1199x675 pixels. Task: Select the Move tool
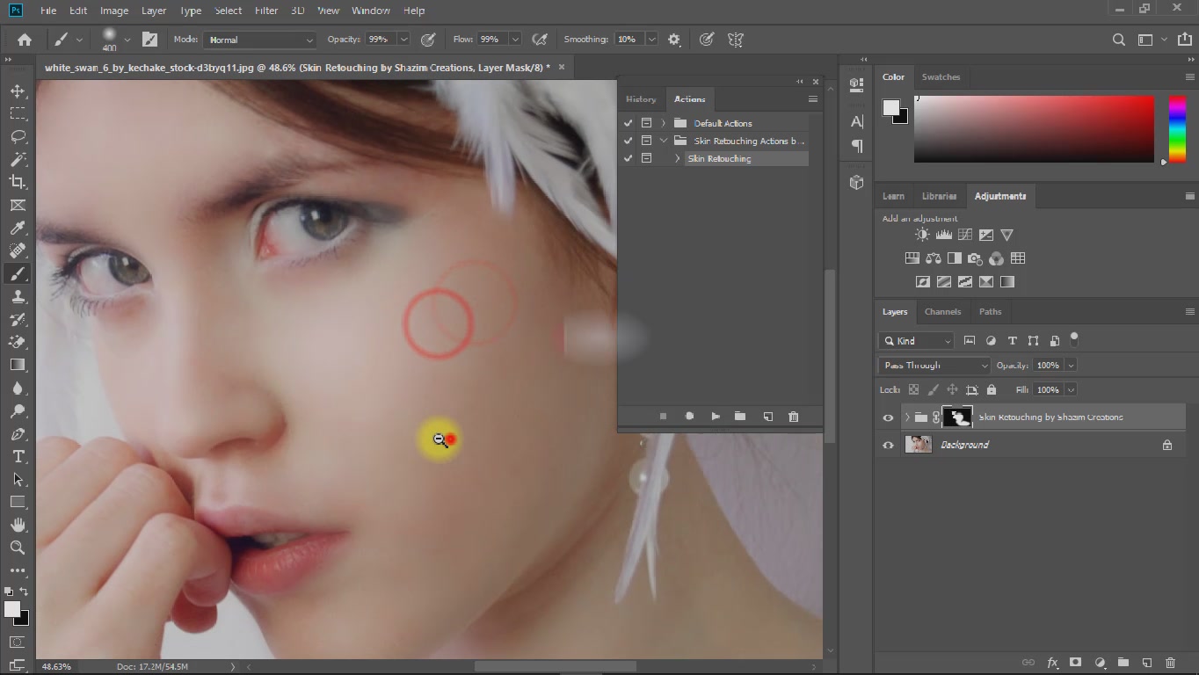(18, 91)
